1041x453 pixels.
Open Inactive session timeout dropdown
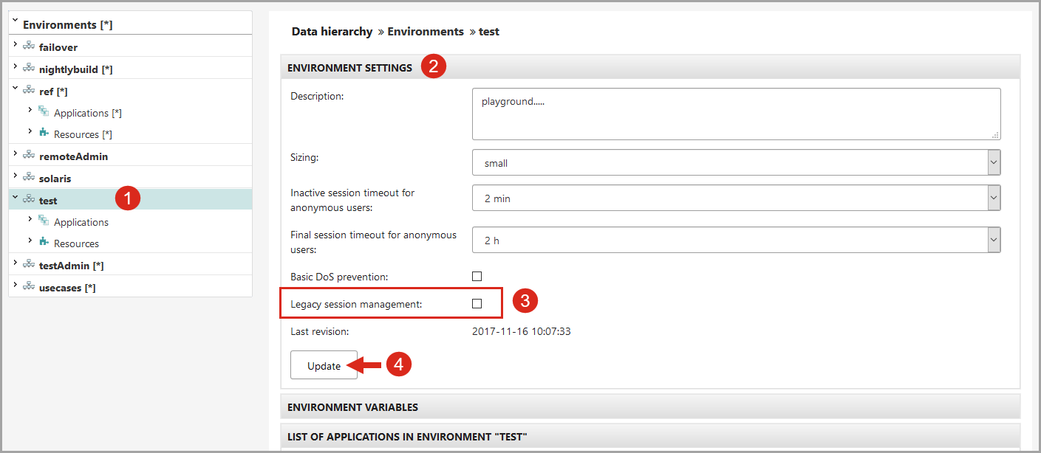(x=736, y=198)
